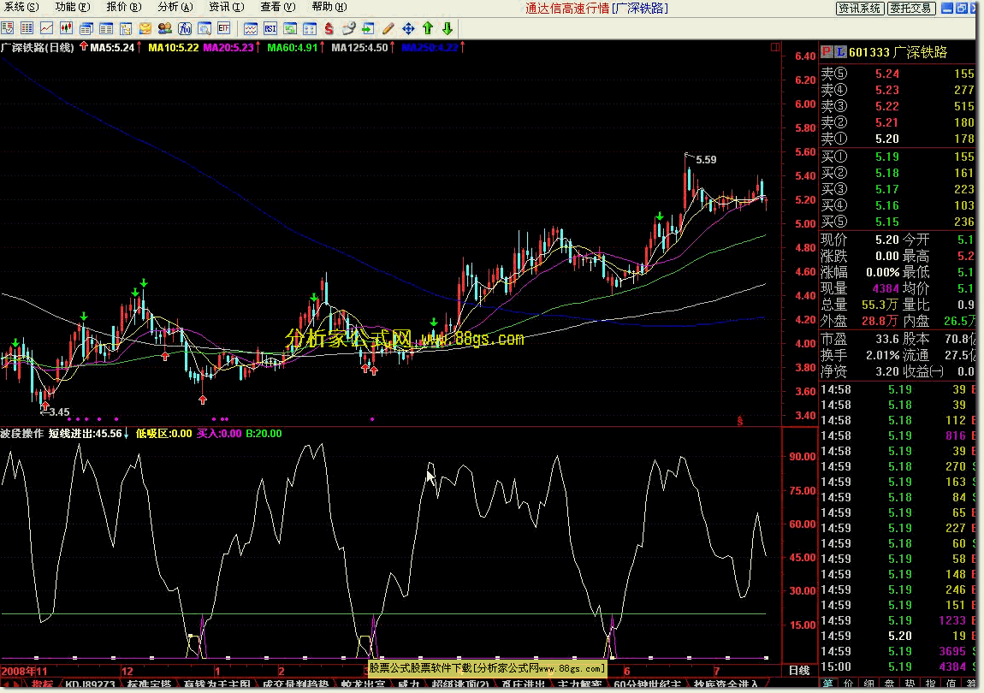This screenshot has height=693, width=984.
Task: Click the green arrow into window icon
Action: pyautogui.click(x=369, y=28)
